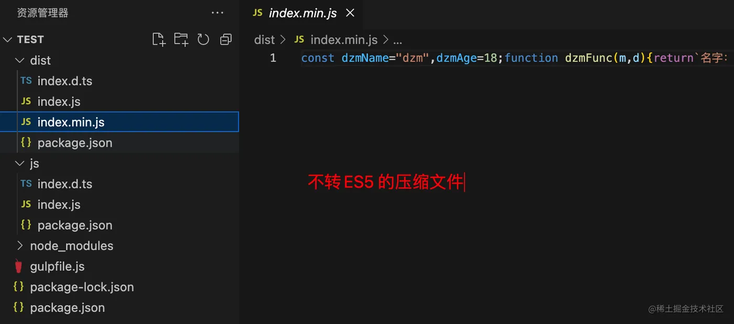The height and width of the screenshot is (324, 734).
Task: Click the "dzm" string literal in code
Action: pos(413,58)
